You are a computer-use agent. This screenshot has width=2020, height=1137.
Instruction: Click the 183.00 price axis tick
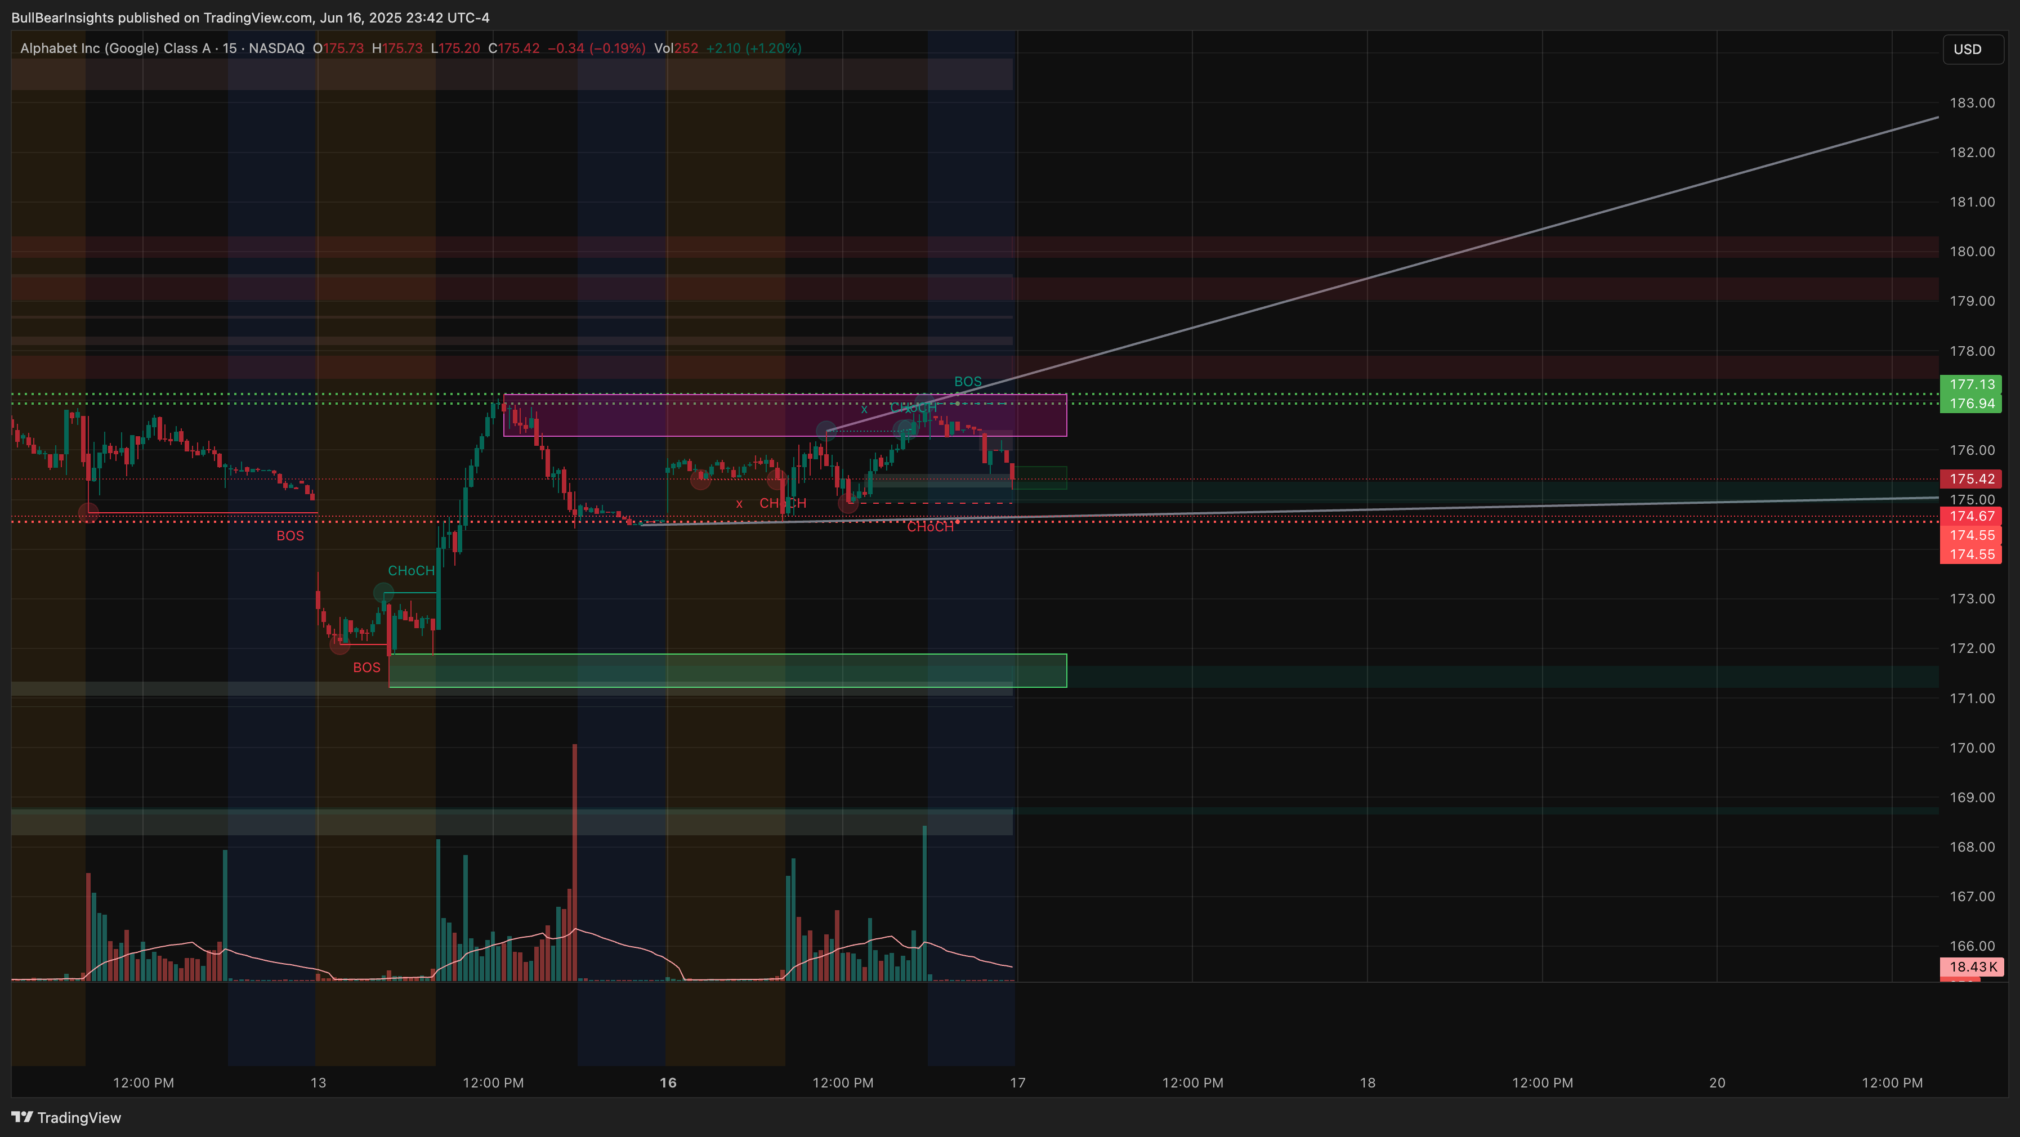(1972, 102)
